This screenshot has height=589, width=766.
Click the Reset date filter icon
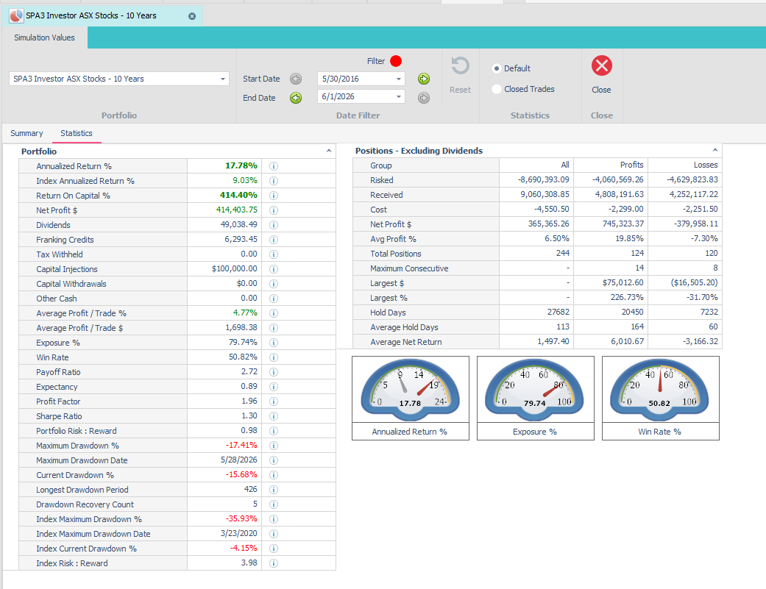coord(460,66)
